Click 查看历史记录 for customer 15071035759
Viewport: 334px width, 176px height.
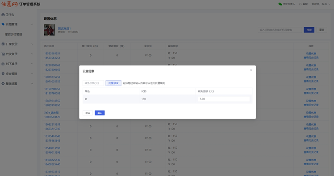pyautogui.click(x=311, y=81)
